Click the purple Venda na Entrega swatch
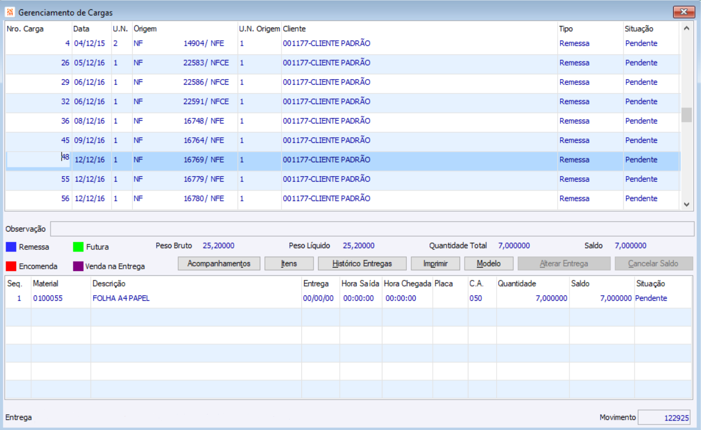 coord(78,266)
